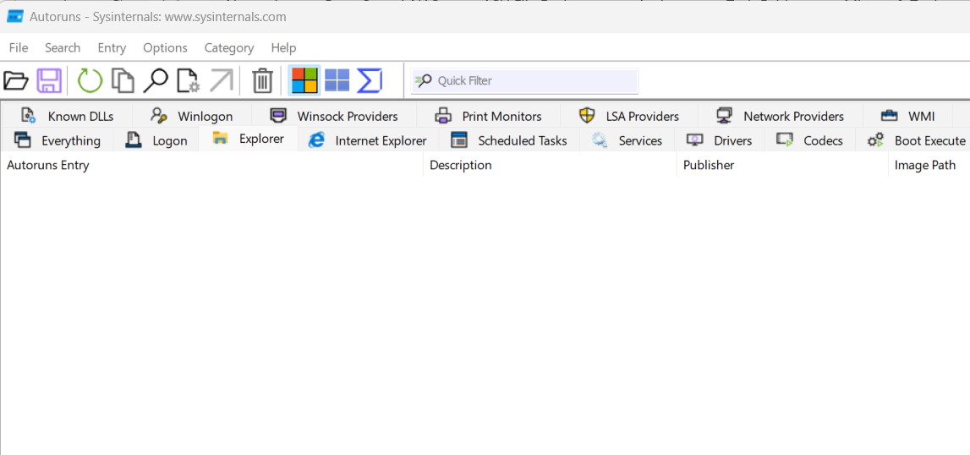
Task: Switch to the WMI tab
Action: pos(907,116)
